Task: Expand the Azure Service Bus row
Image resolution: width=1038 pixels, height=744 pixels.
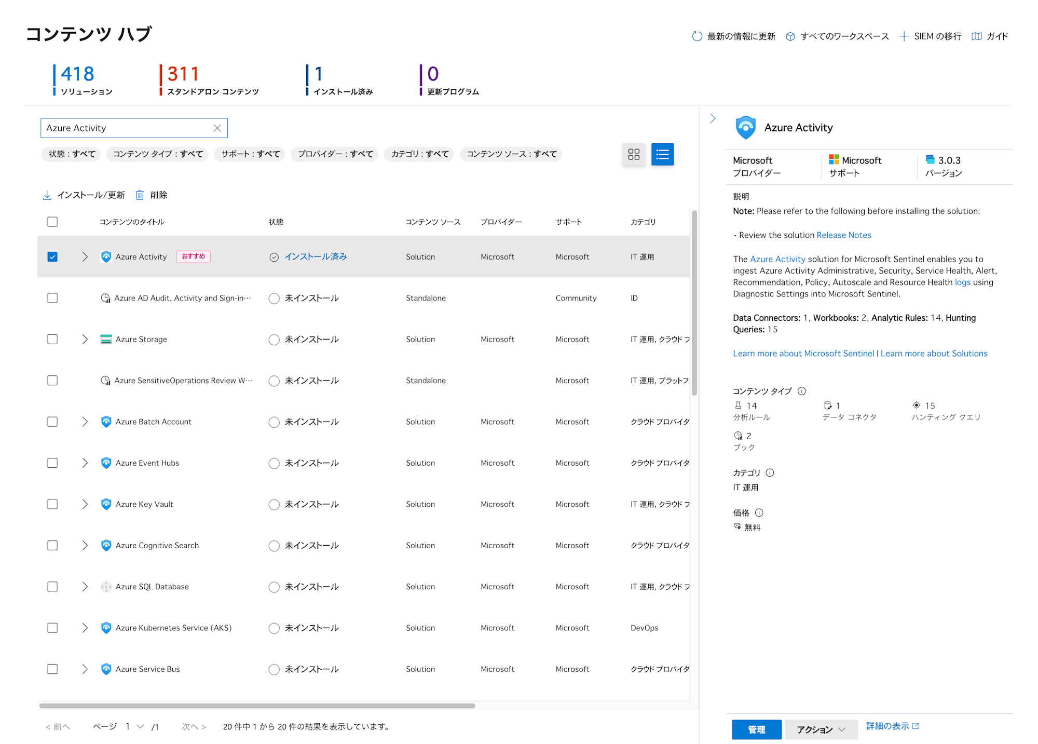Action: click(x=85, y=669)
